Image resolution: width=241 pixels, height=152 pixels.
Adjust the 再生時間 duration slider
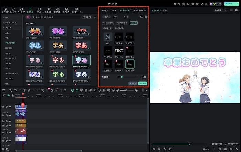click(x=127, y=77)
